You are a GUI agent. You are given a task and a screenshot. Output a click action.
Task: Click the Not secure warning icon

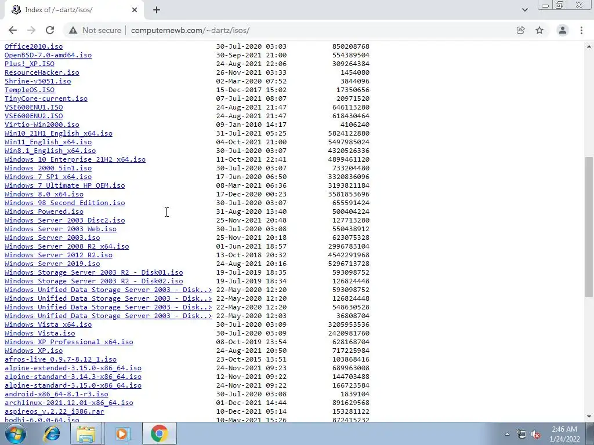click(73, 30)
